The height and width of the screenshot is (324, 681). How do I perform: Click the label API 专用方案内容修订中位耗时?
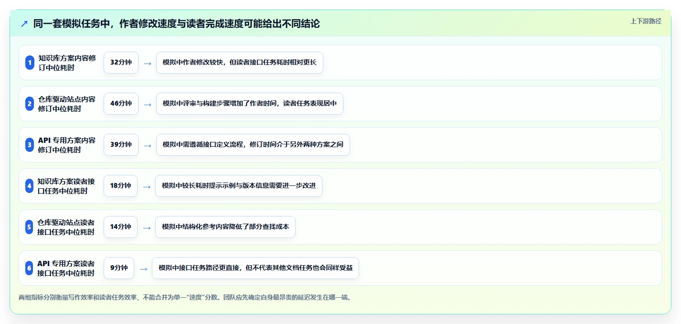tap(67, 145)
